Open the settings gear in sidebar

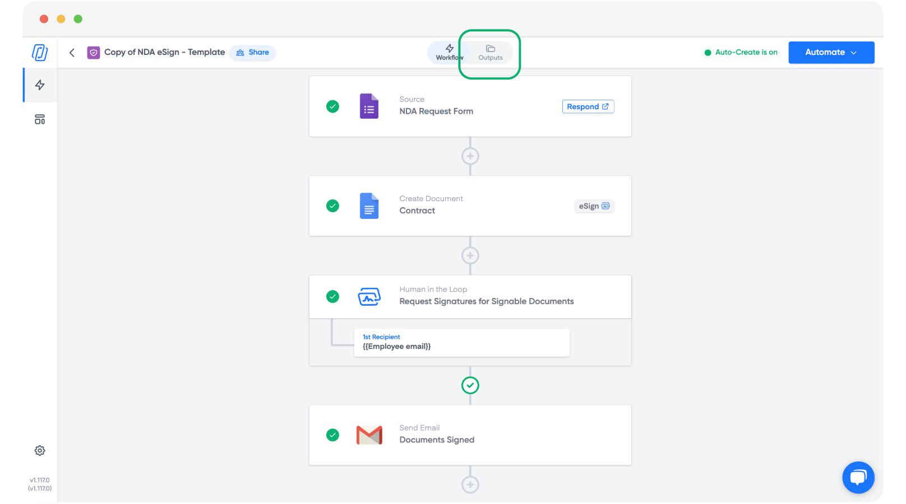(x=40, y=450)
